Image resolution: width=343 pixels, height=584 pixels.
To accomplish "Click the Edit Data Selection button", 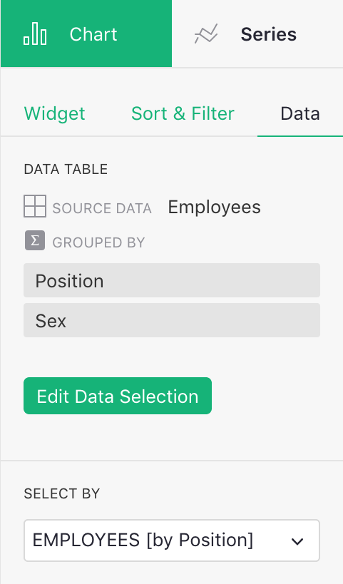I will (118, 396).
